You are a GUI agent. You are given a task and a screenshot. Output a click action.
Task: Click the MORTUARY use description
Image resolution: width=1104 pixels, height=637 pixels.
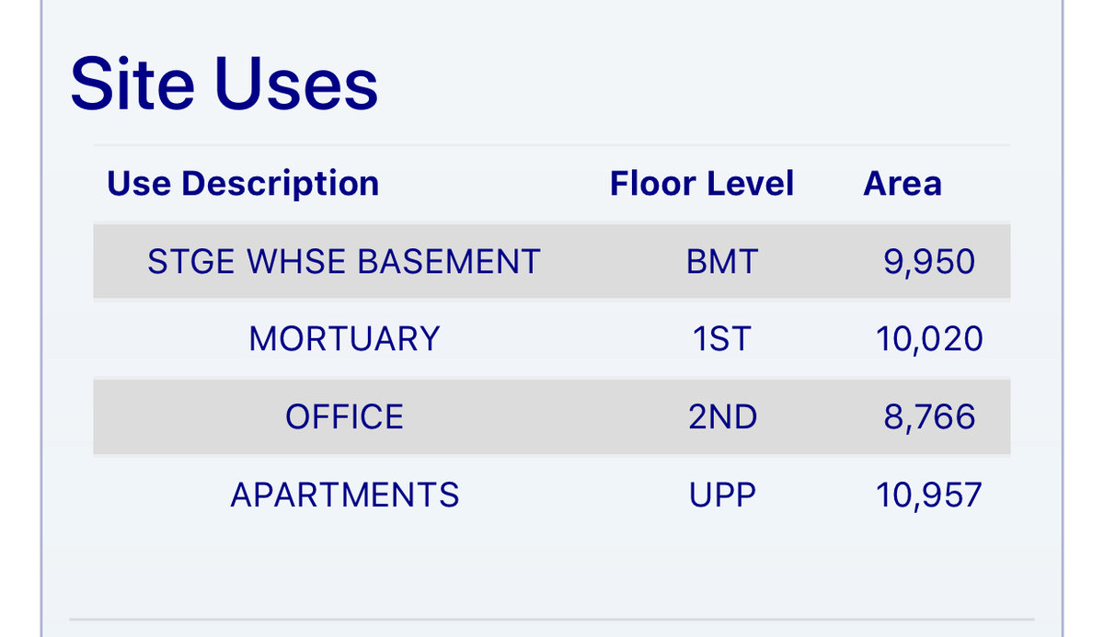click(344, 339)
